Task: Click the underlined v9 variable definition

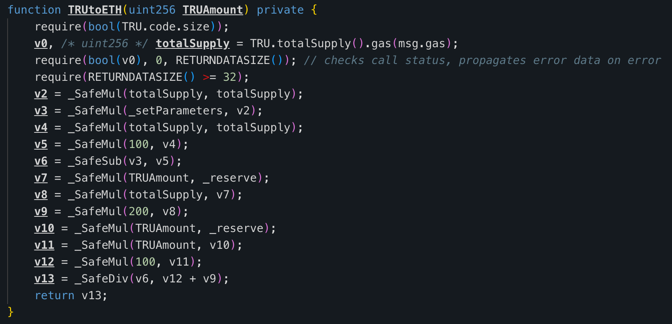Action: pyautogui.click(x=41, y=211)
